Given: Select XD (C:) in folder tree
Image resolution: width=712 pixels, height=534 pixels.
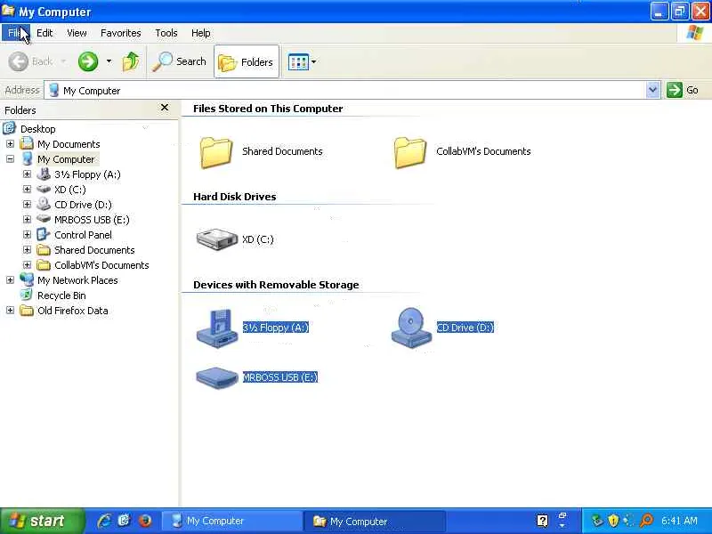Looking at the screenshot, I should coord(70,190).
